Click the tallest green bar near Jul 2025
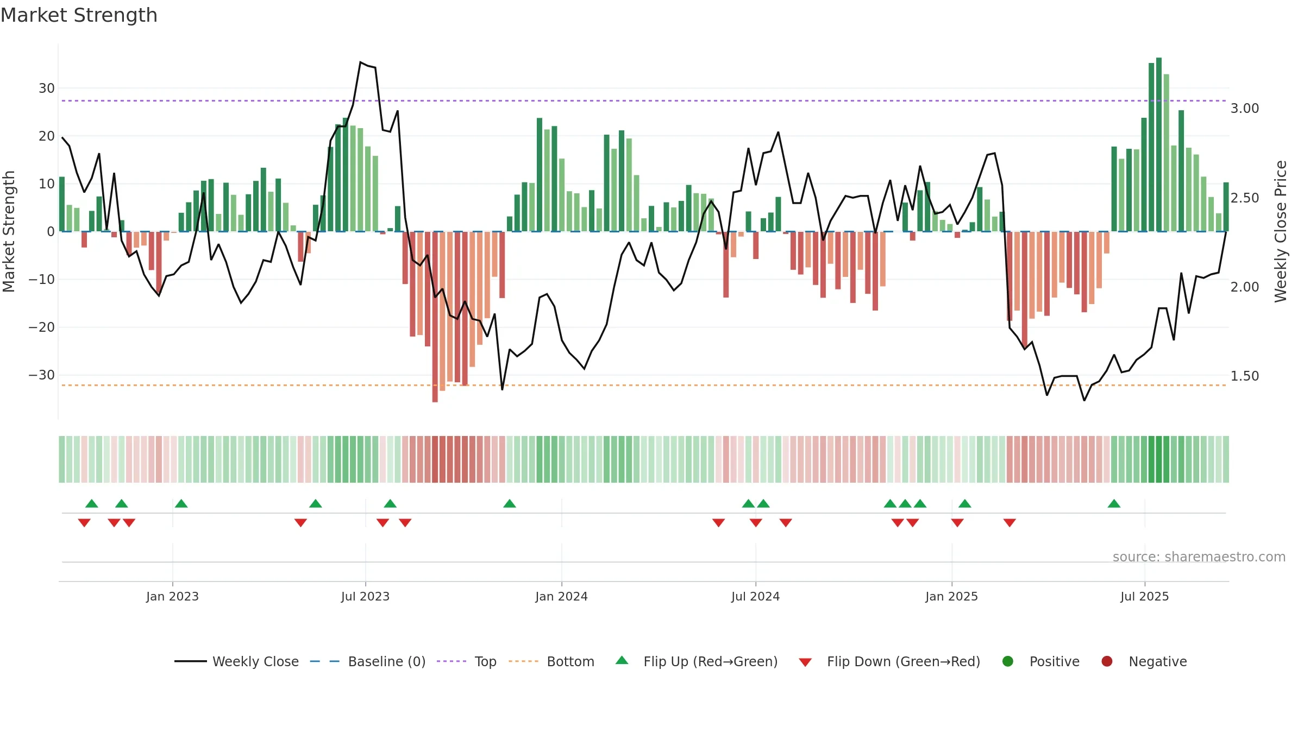 [1159, 144]
